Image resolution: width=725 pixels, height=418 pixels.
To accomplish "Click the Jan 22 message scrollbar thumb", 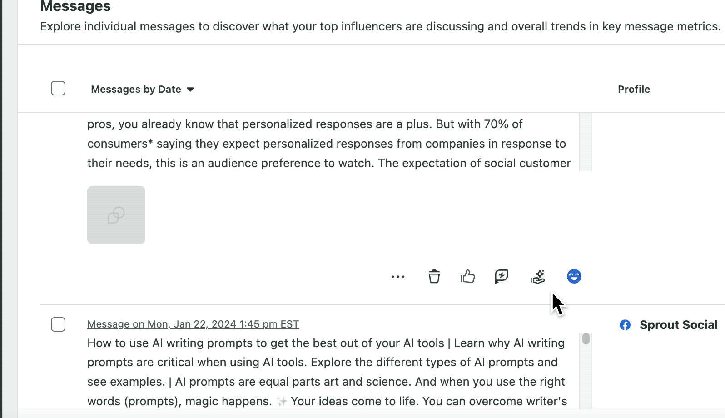I will (586, 339).
